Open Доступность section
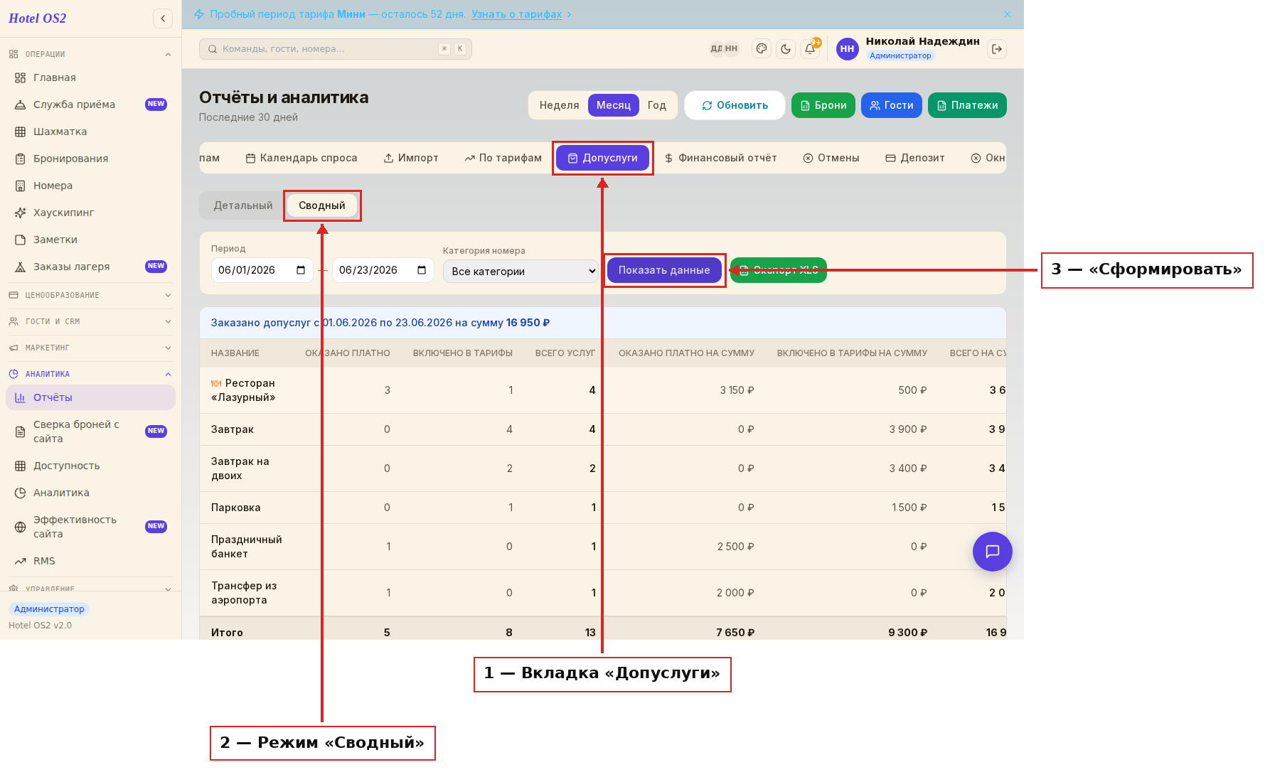 (x=90, y=466)
